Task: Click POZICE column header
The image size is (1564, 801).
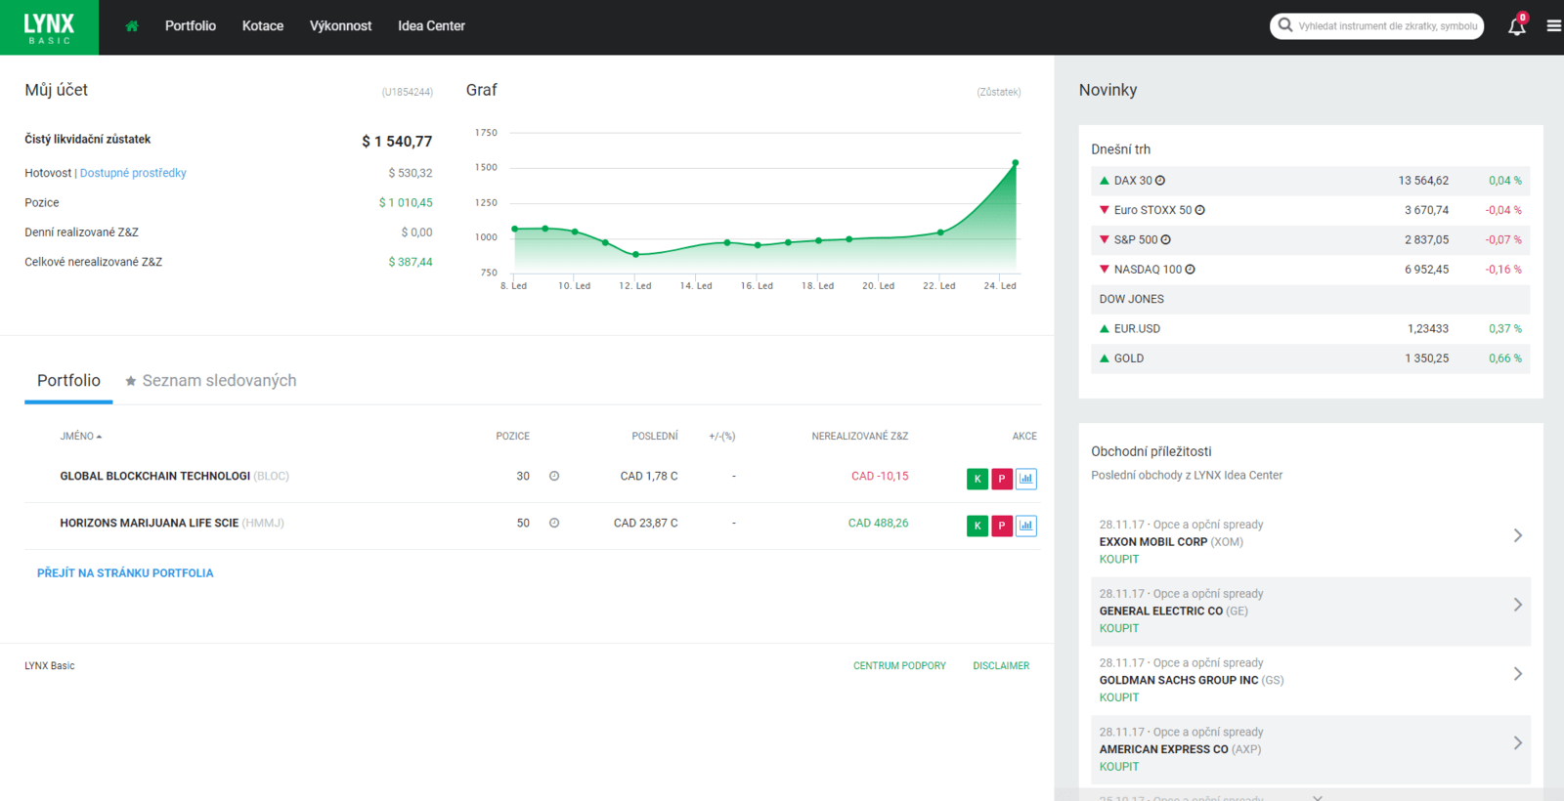Action: tap(513, 437)
